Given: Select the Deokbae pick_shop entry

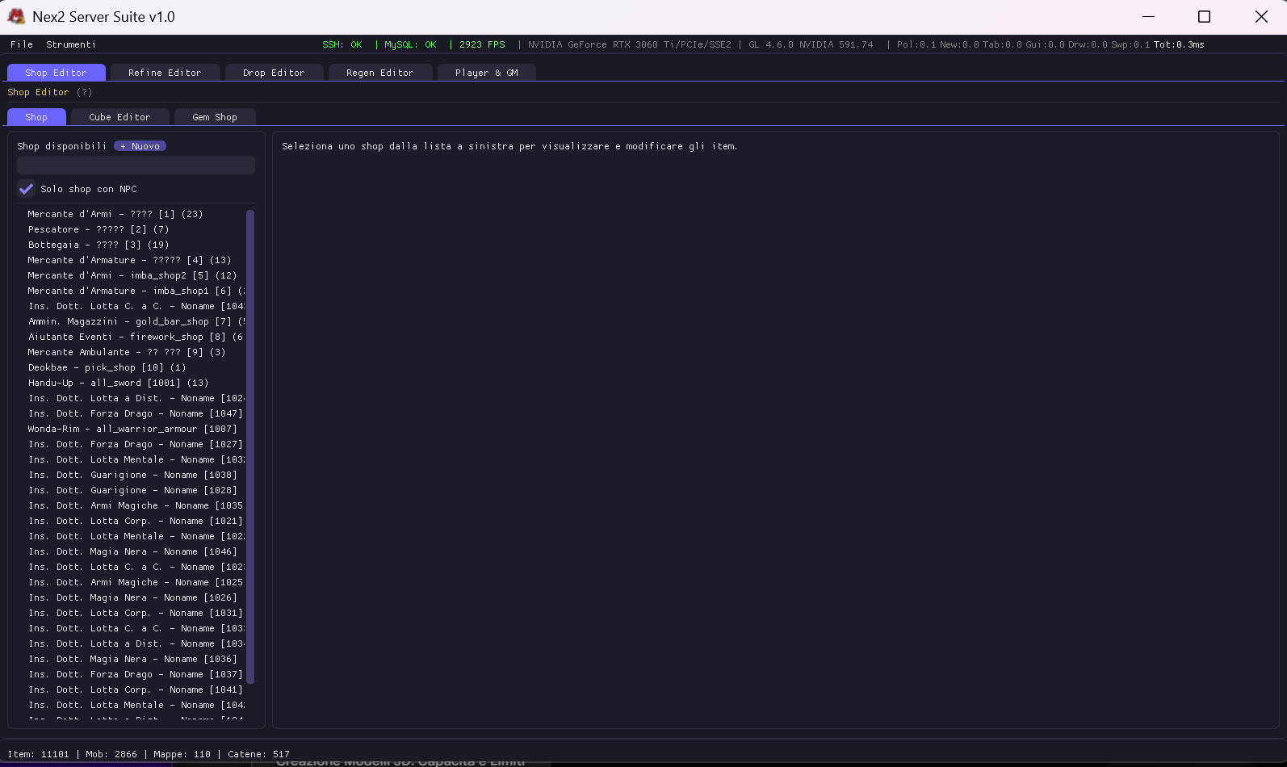Looking at the screenshot, I should [107, 367].
